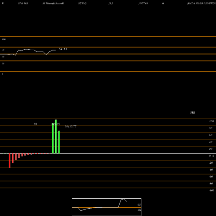Click the 80 label on MR axis
This screenshot has width=216, height=216.
pos(211,128)
